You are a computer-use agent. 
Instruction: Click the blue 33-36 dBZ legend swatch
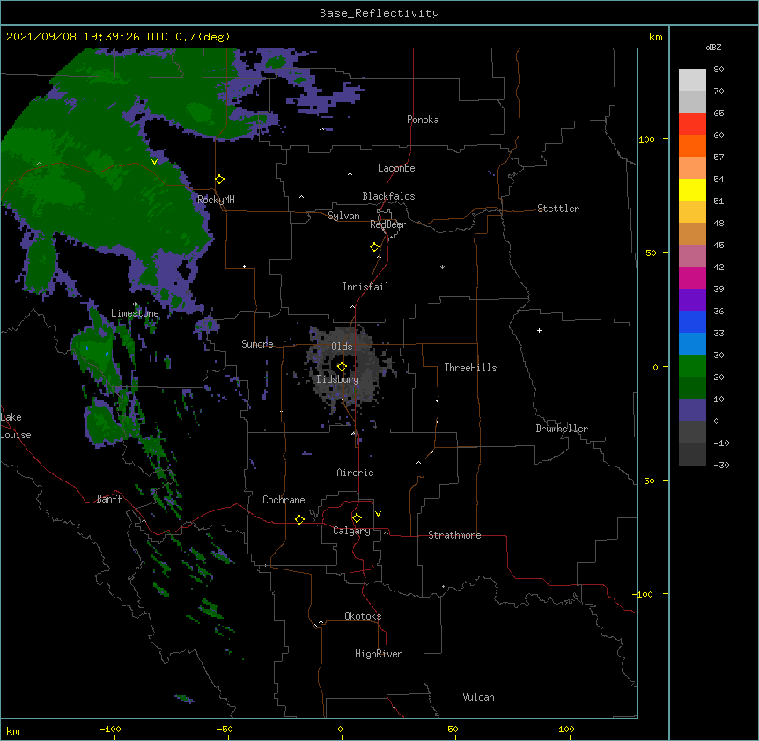click(x=692, y=321)
